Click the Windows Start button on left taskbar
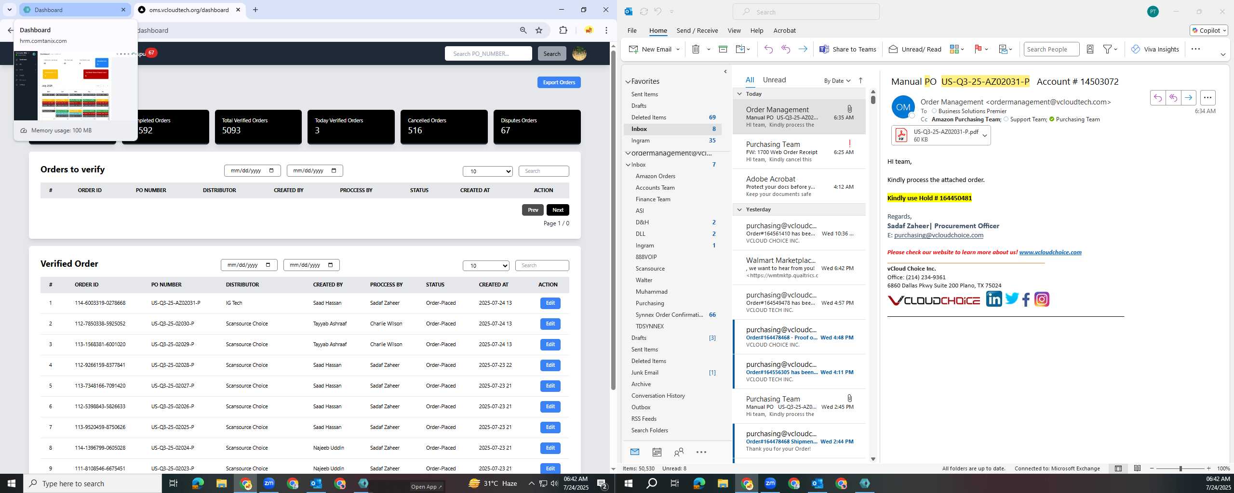This screenshot has width=1234, height=493. click(x=12, y=483)
